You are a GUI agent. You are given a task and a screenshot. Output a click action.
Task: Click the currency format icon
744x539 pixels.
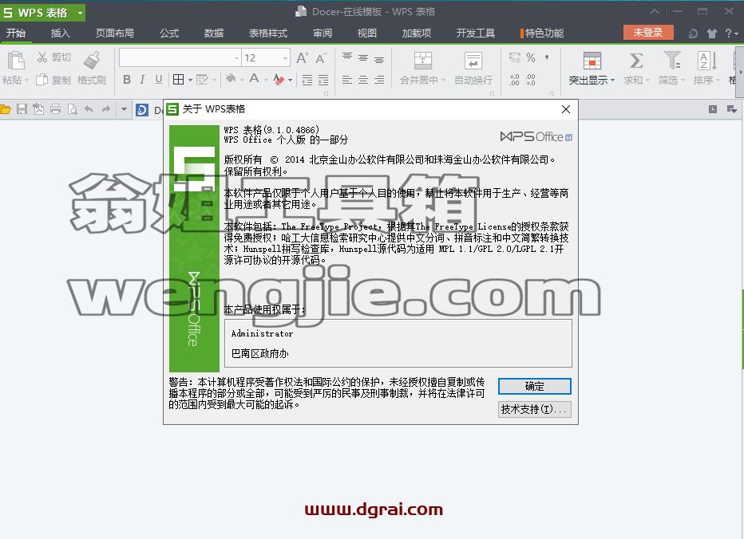[x=515, y=57]
